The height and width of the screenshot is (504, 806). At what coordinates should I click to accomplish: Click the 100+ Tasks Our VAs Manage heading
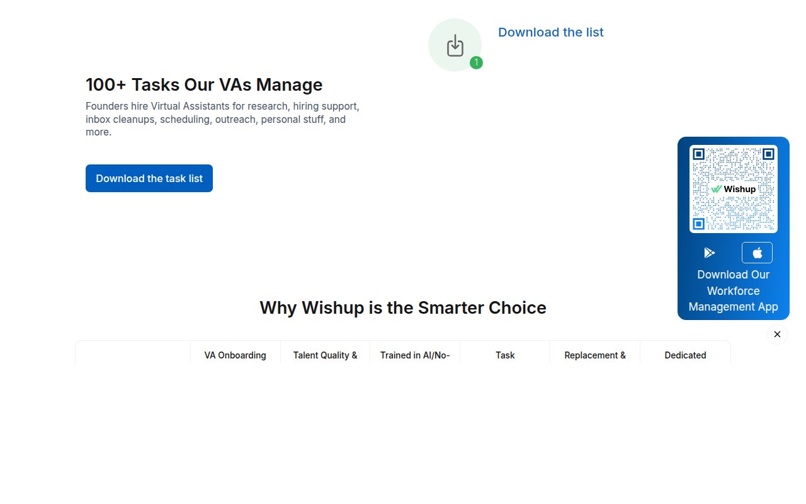point(204,84)
